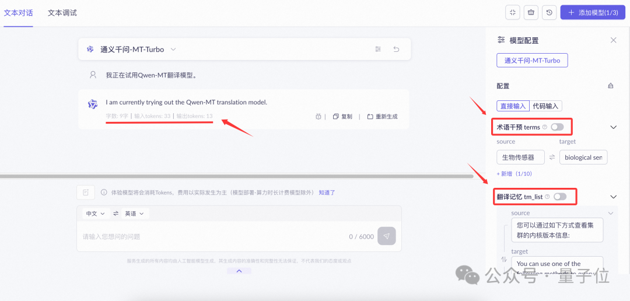Select the 代码输入 input mode
Viewport: 630px width, 301px height.
pos(546,106)
